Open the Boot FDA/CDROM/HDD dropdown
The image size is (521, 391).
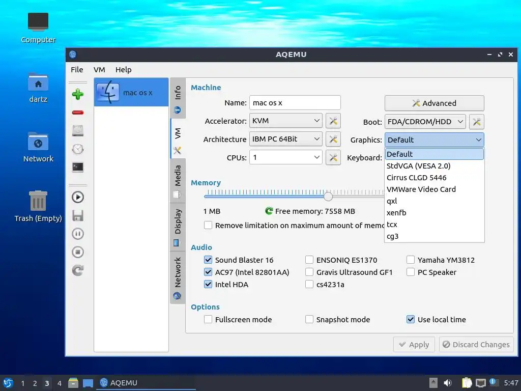[x=425, y=122]
